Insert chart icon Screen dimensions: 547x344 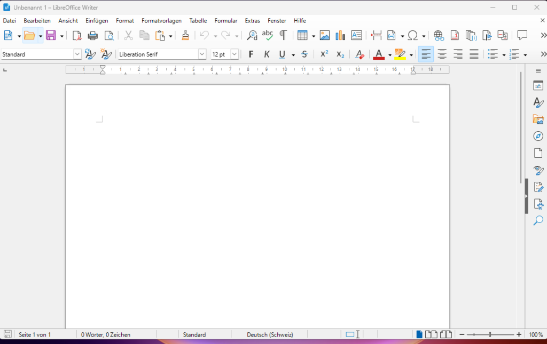click(x=340, y=36)
